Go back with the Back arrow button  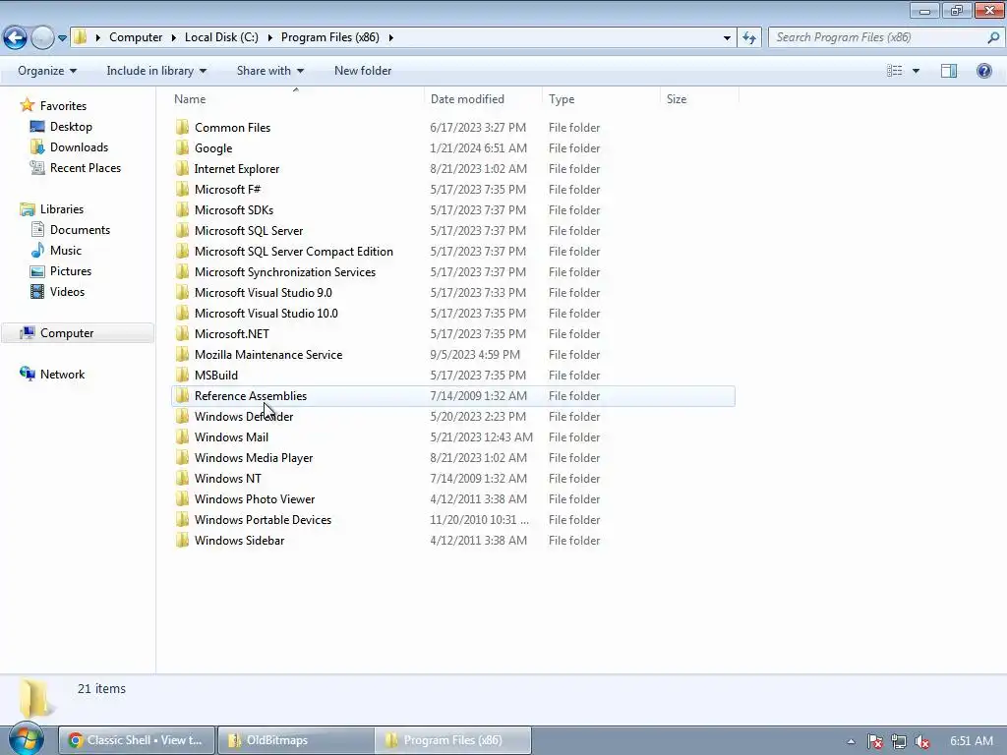point(16,37)
